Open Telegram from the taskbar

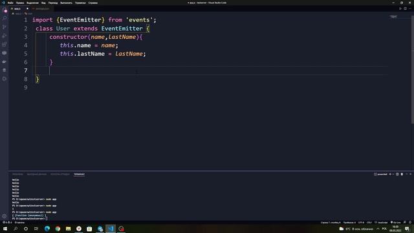point(100,228)
